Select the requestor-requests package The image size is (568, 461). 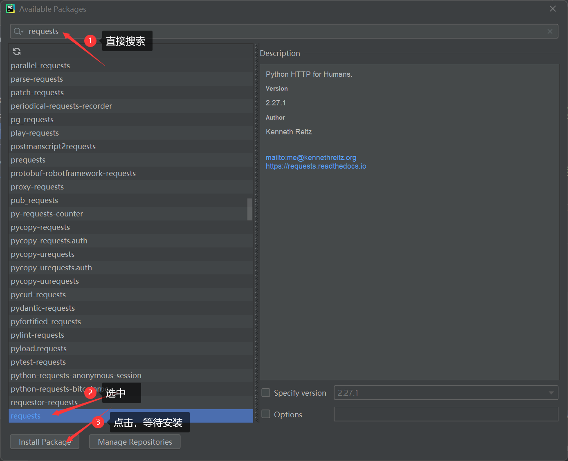click(131, 403)
